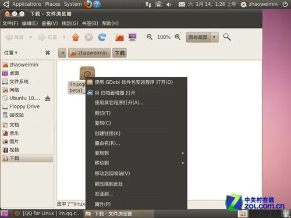The image size is (291, 218).
Task: Open the 位置 sidebar selector dropdown
Action: point(11,53)
